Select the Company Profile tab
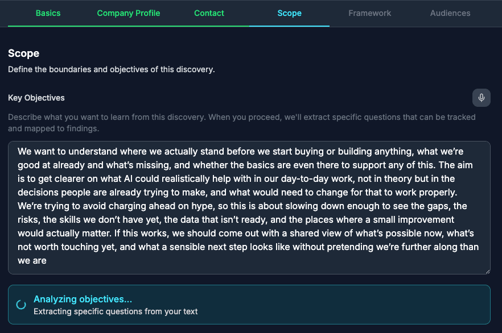The image size is (502, 333). tap(128, 13)
